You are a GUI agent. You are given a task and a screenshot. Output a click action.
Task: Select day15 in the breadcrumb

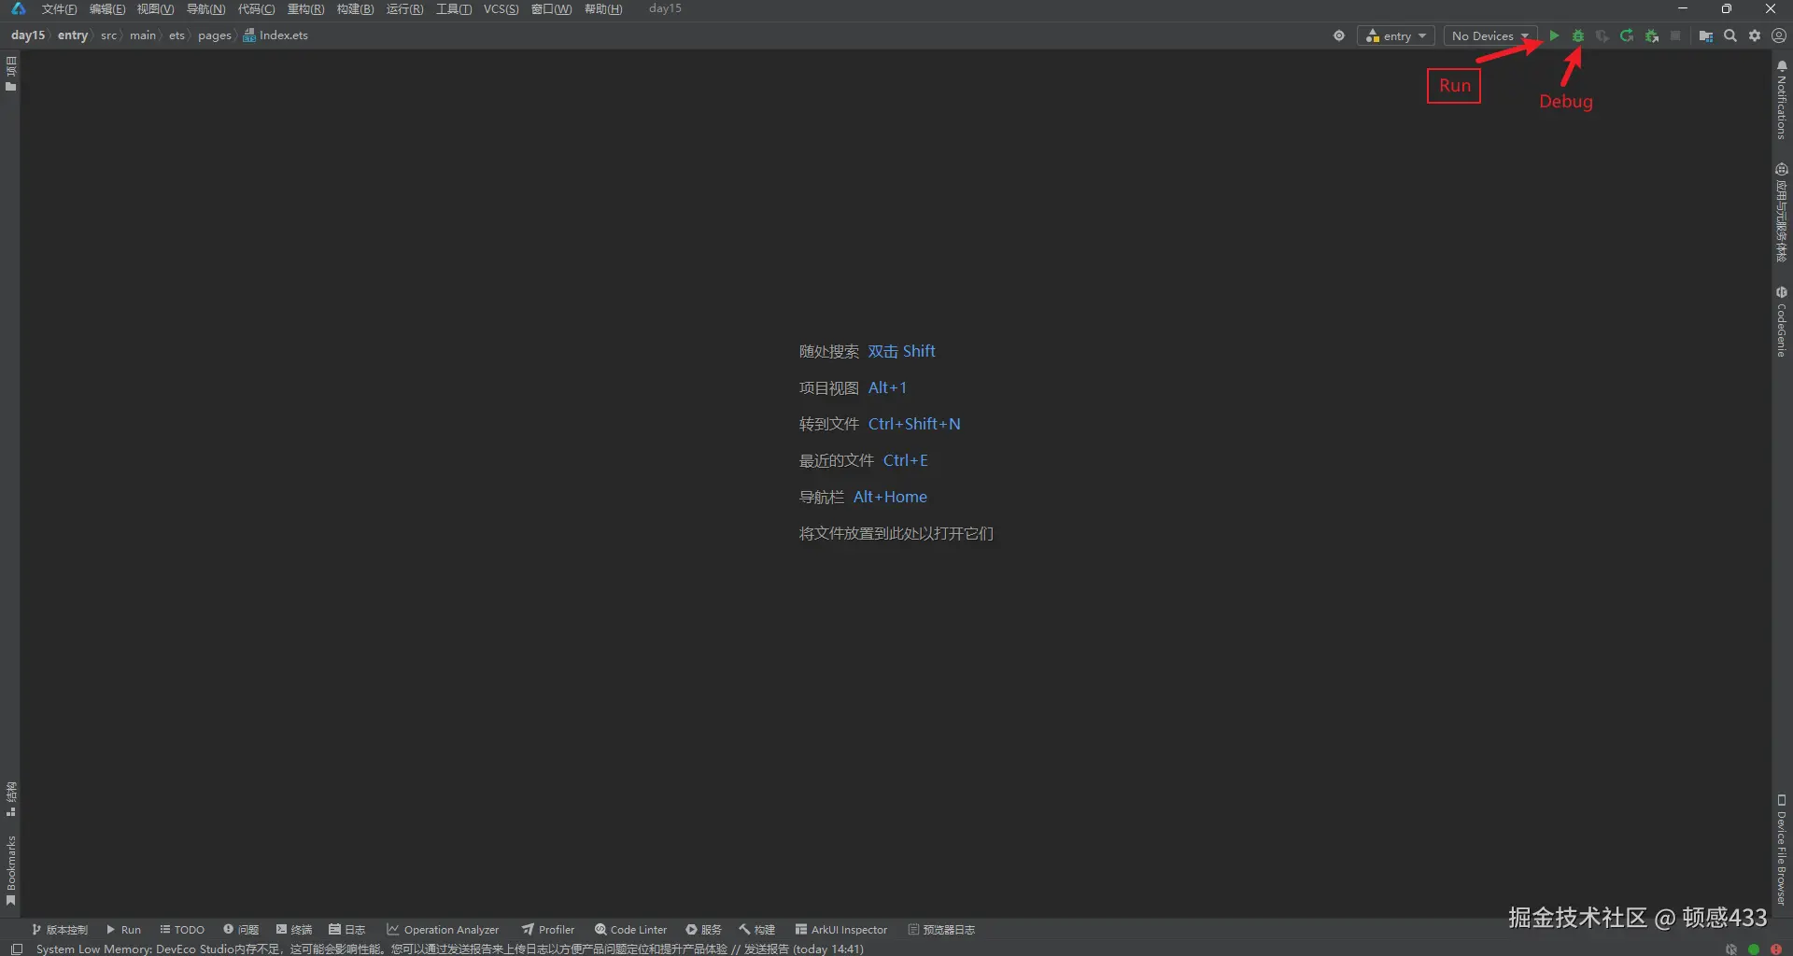coord(28,35)
